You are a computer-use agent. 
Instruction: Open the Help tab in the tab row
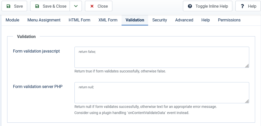(x=205, y=20)
